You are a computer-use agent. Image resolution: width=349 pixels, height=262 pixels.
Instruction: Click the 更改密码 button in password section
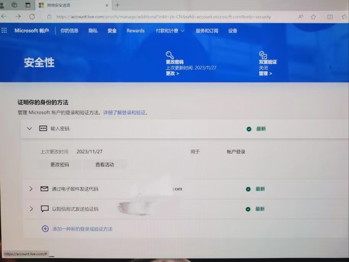[x=60, y=165]
